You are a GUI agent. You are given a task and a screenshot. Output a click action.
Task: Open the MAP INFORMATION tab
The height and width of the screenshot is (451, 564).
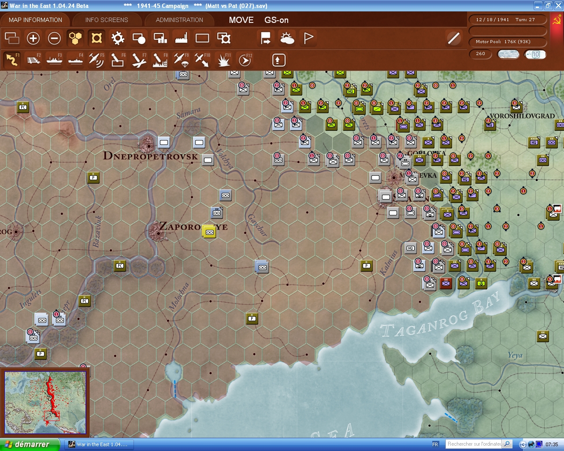(x=35, y=20)
